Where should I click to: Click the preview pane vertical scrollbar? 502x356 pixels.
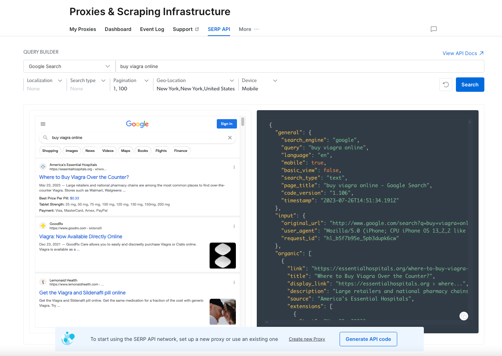pos(243,122)
